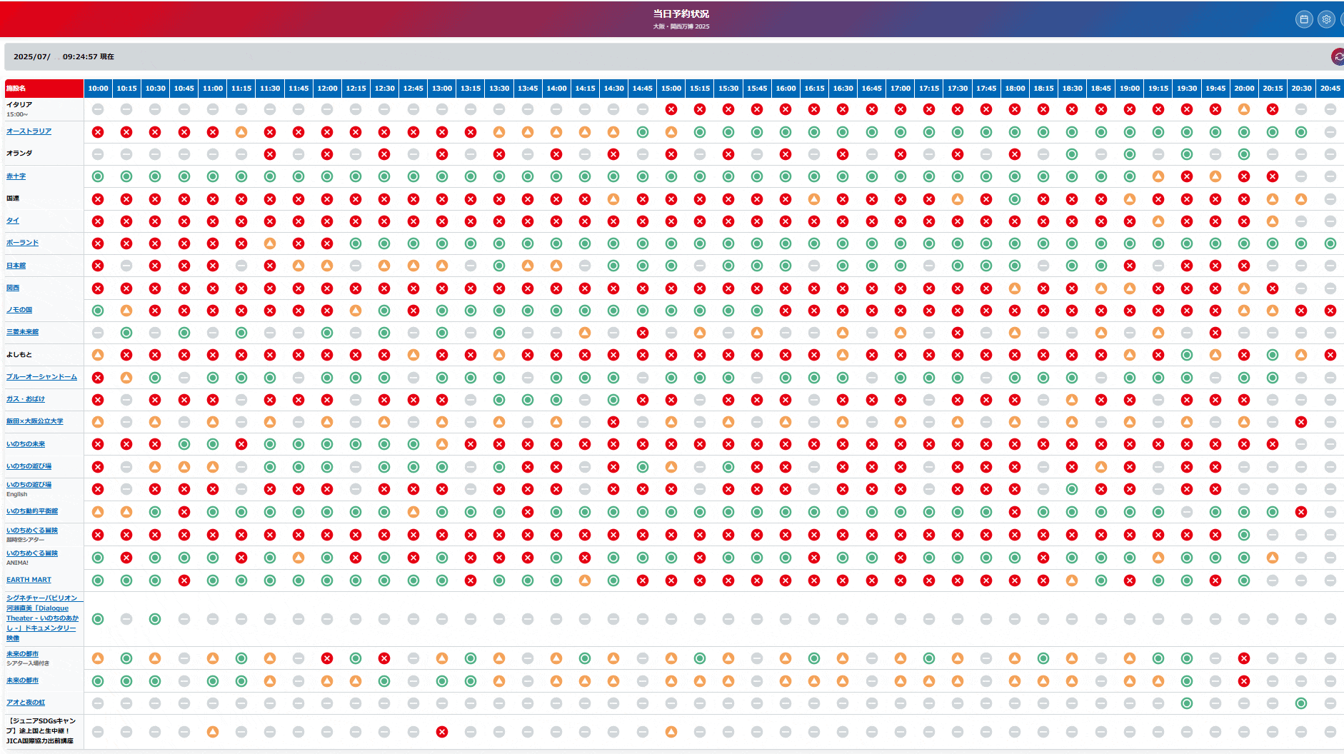Screen dimensions: 1344x754
Task: Click 飯田×大阪公立大学 20:30 red X icon
Action: point(1301,422)
